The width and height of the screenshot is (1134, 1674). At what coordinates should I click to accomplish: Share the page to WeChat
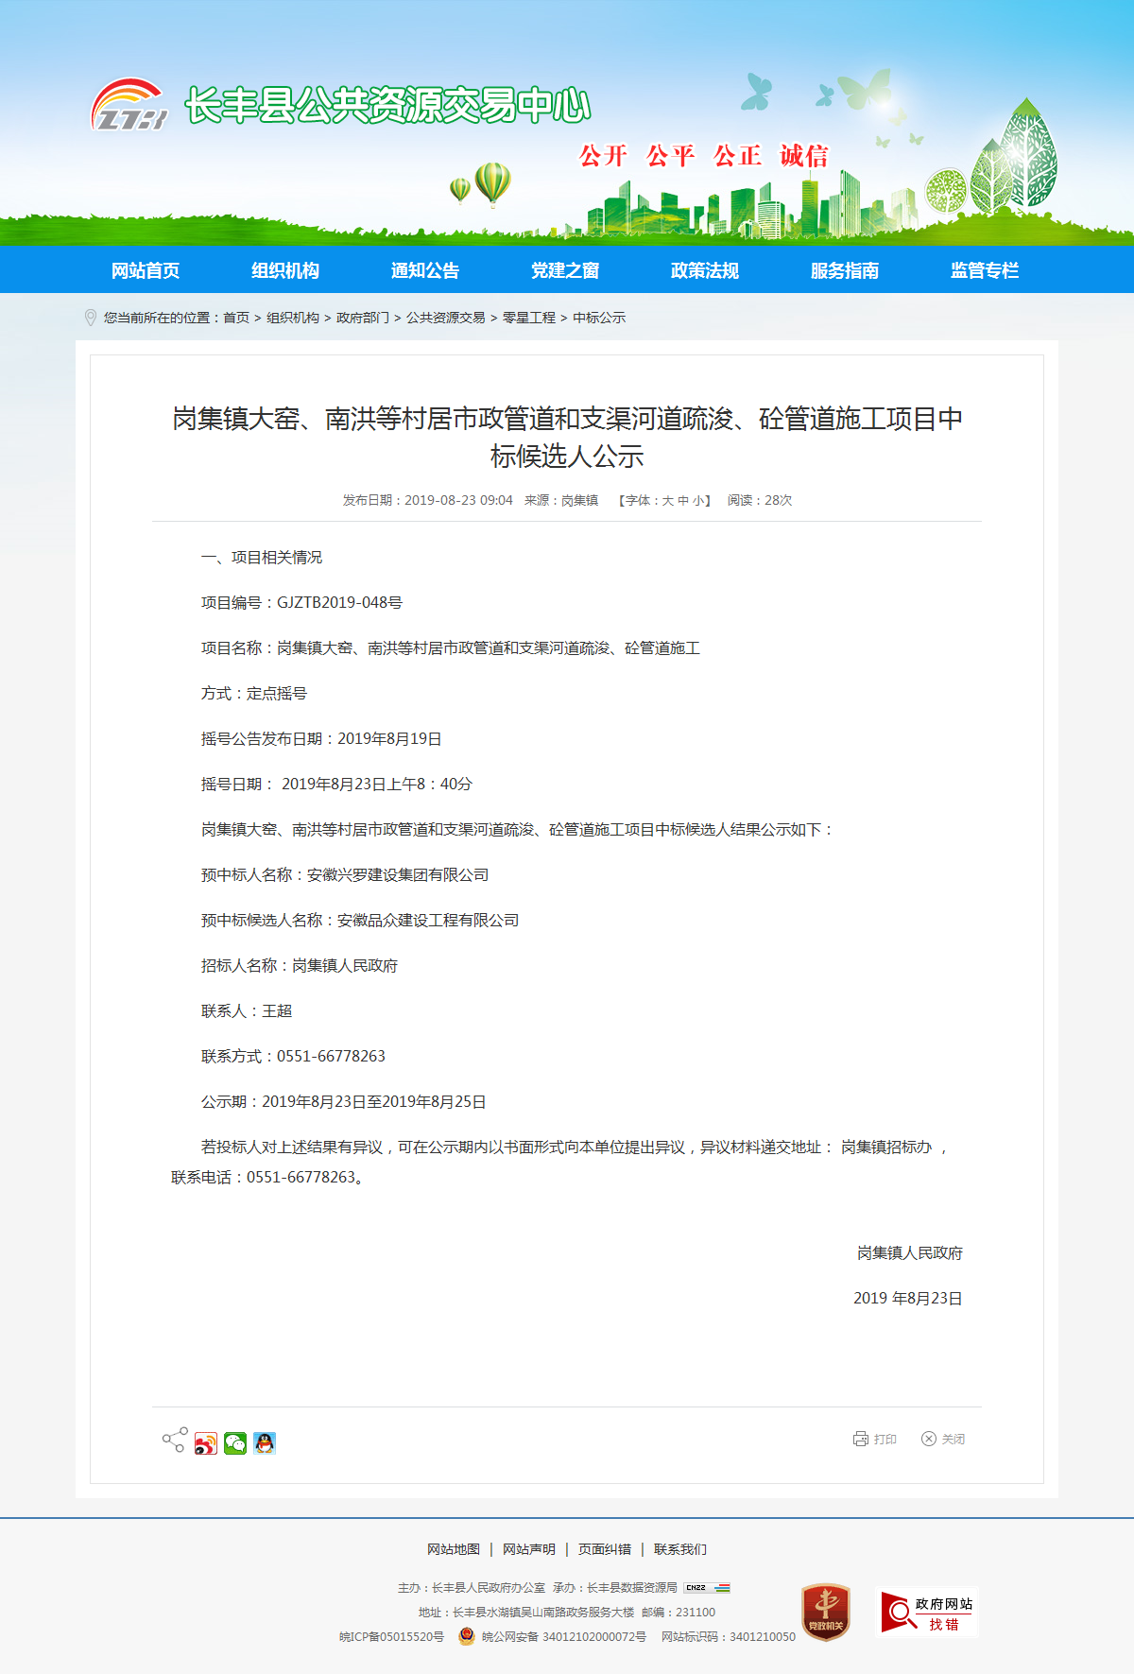tap(235, 1443)
